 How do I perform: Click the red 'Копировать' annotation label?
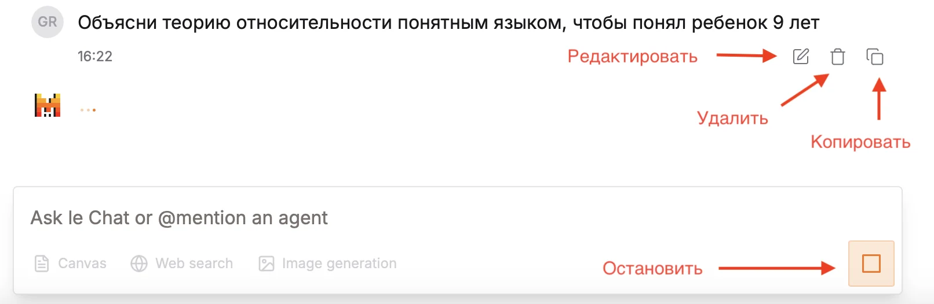pyautogui.click(x=860, y=142)
